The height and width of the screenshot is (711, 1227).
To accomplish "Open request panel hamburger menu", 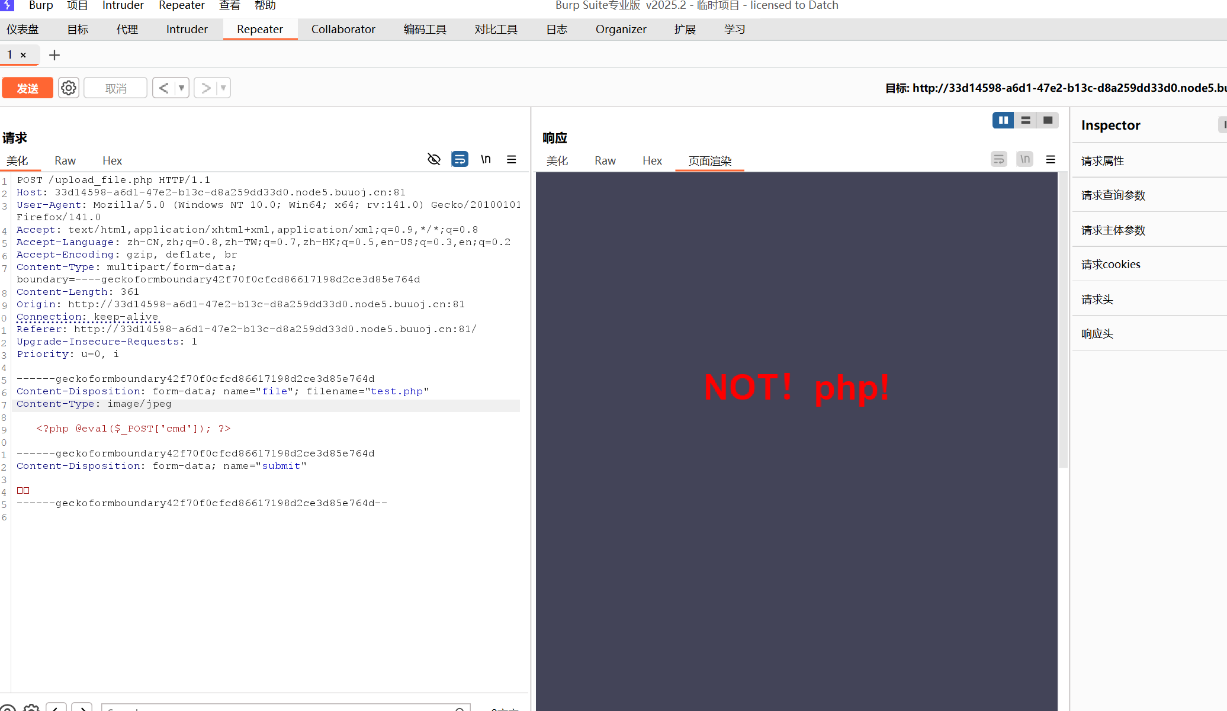I will coord(512,159).
